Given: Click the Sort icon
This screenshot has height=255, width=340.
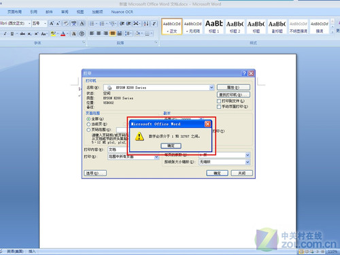Looking at the screenshot, I should [x=146, y=24].
